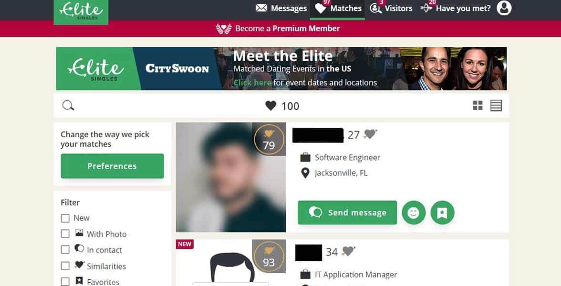Open the Have you met? section
This screenshot has width=561, height=286.
[x=456, y=8]
